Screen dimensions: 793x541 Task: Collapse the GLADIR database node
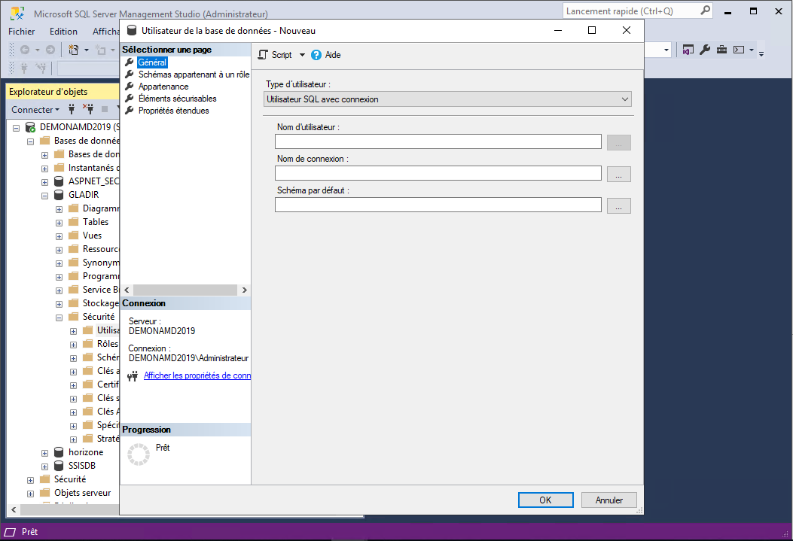pyautogui.click(x=45, y=195)
